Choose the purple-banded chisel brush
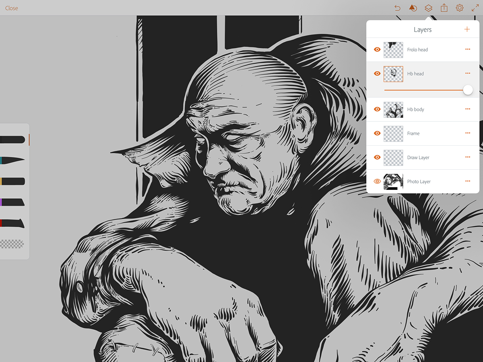Screen dimensions: 483x362 point(12,202)
